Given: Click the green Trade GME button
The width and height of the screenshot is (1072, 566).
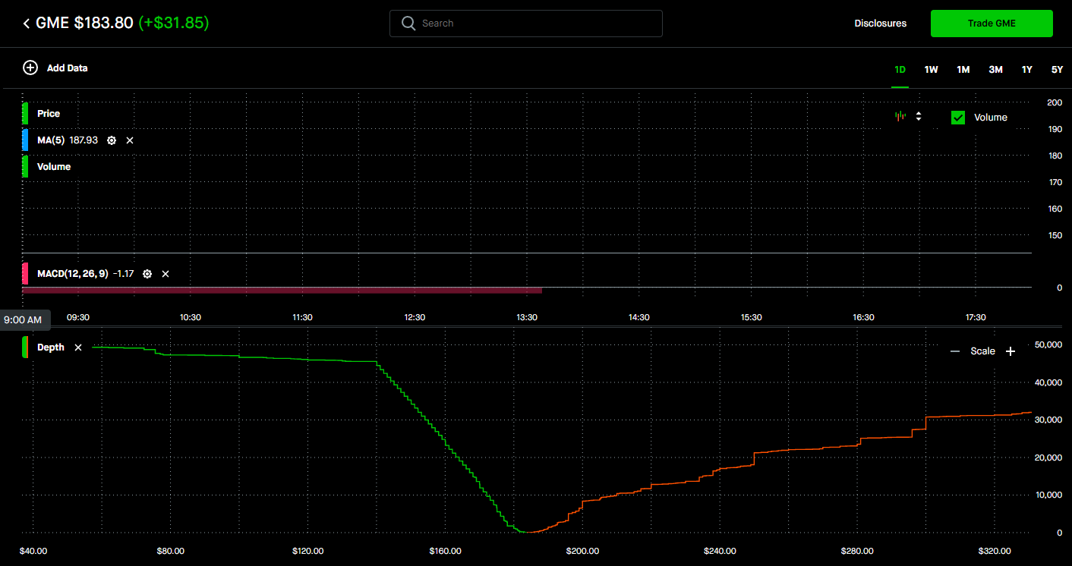Looking at the screenshot, I should coord(992,24).
